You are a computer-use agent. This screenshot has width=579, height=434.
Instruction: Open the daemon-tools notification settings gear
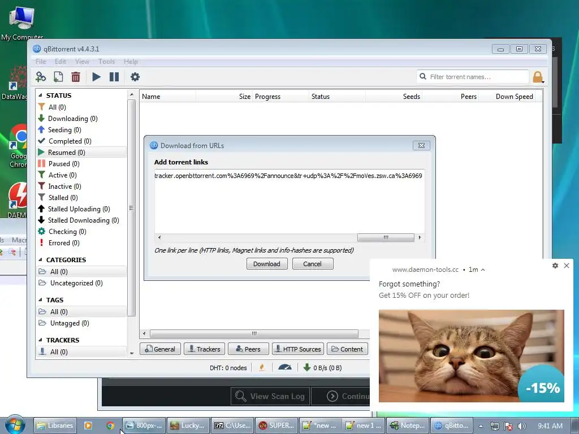click(555, 266)
